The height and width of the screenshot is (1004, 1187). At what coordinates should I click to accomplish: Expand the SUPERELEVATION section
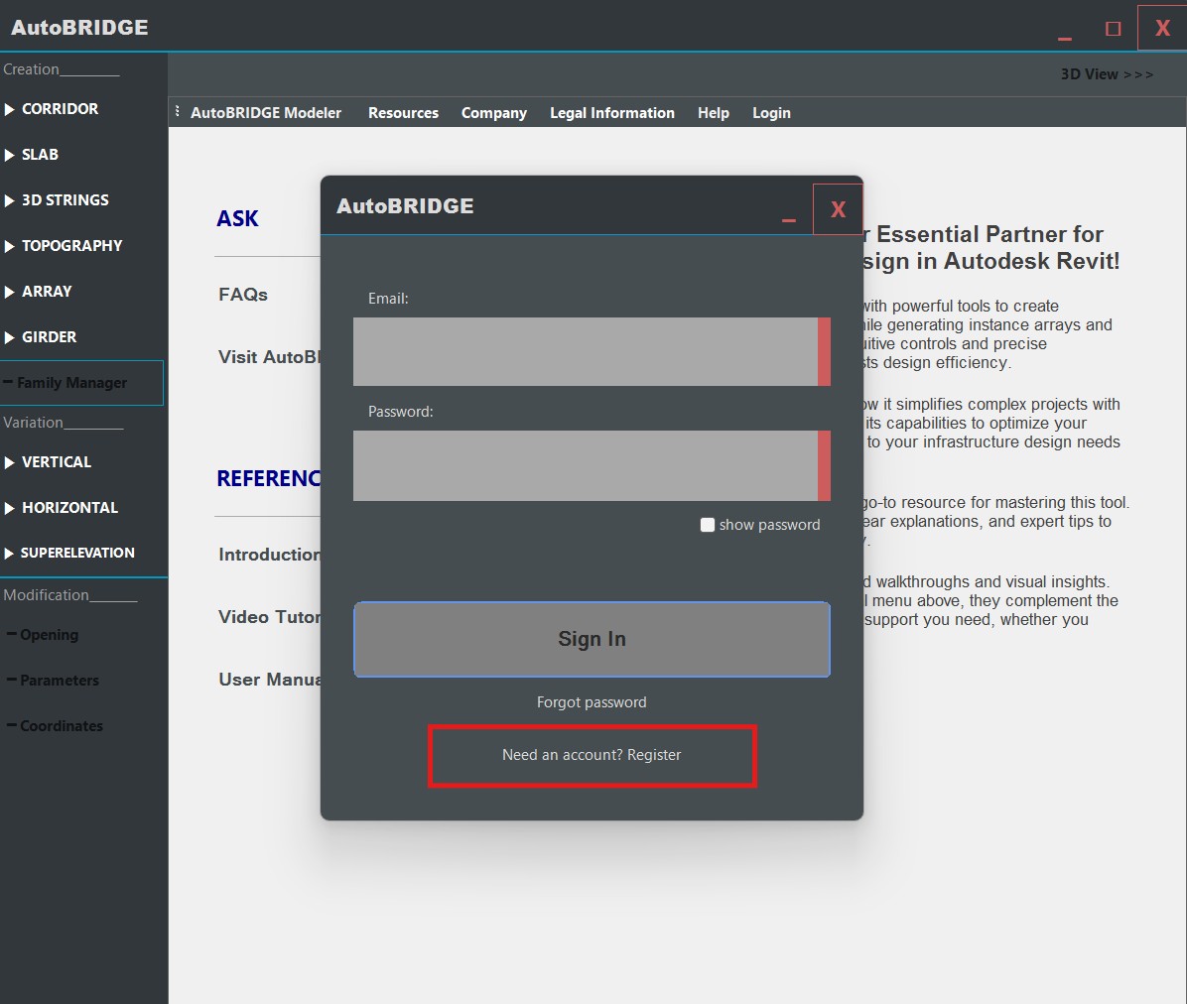pos(76,553)
